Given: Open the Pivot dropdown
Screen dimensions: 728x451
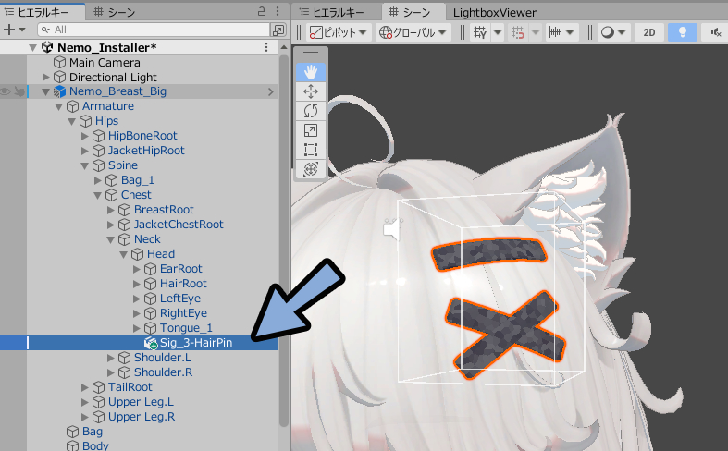Looking at the screenshot, I should [339, 32].
